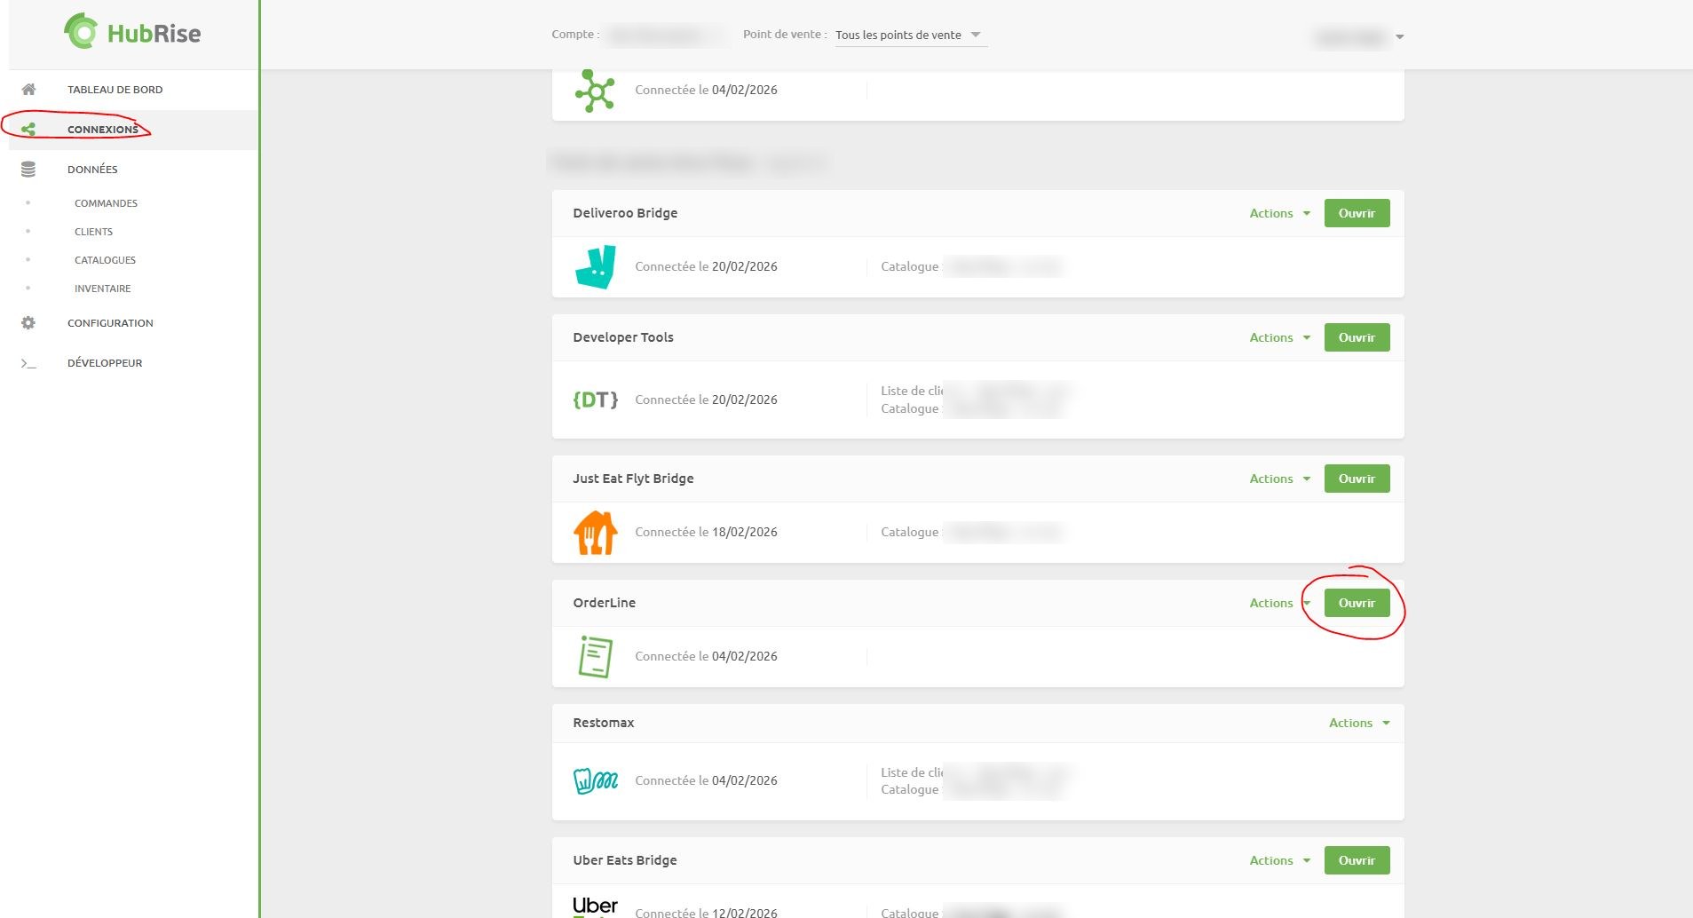Open the Configuration menu item
This screenshot has height=918, width=1693.
(110, 323)
